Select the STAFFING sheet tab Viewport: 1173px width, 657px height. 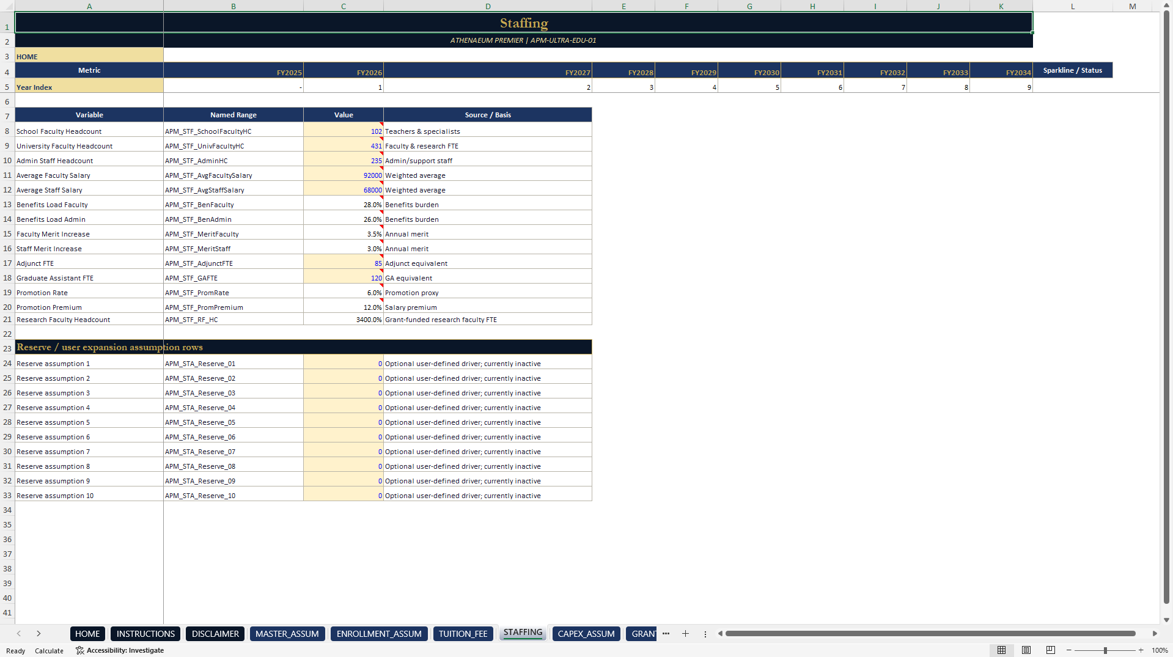(x=523, y=633)
